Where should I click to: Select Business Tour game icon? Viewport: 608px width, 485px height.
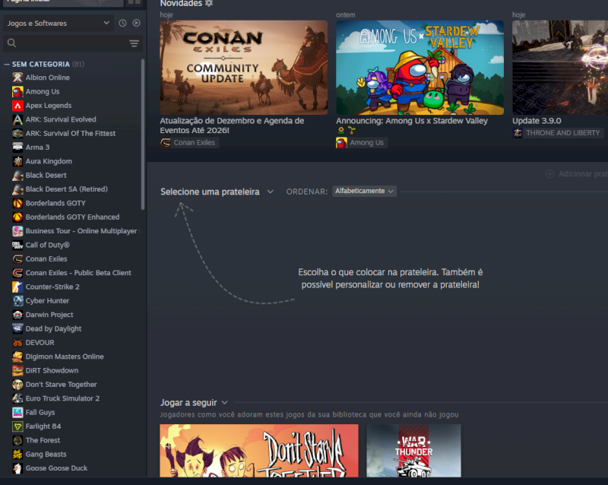pyautogui.click(x=17, y=231)
